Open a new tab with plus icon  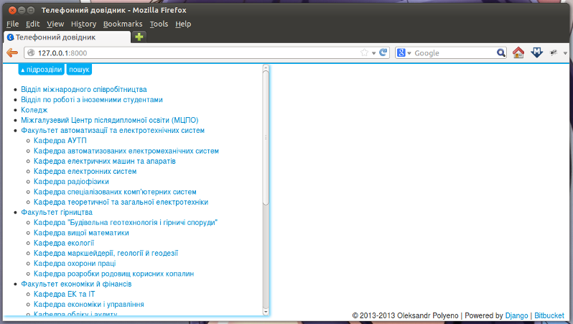[139, 37]
